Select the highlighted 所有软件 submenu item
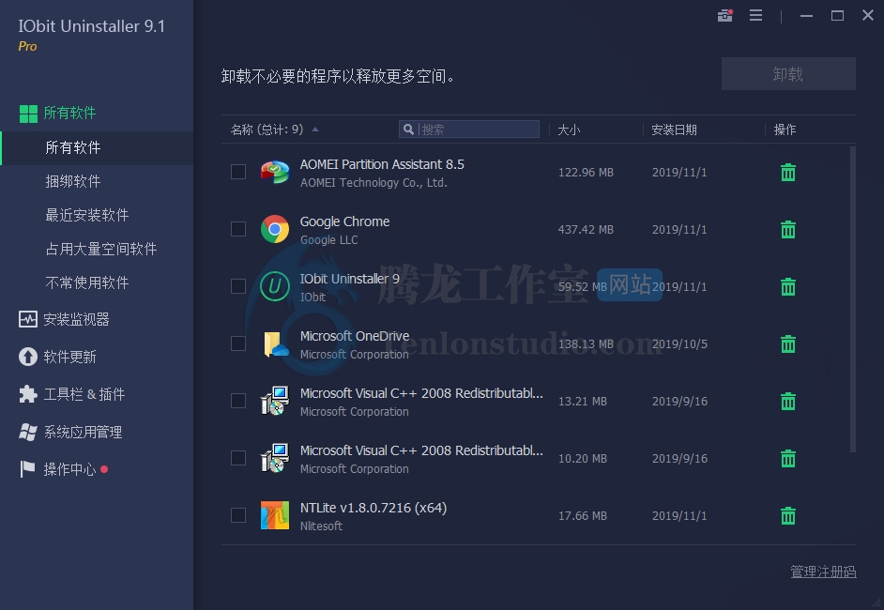884x610 pixels. point(97,147)
